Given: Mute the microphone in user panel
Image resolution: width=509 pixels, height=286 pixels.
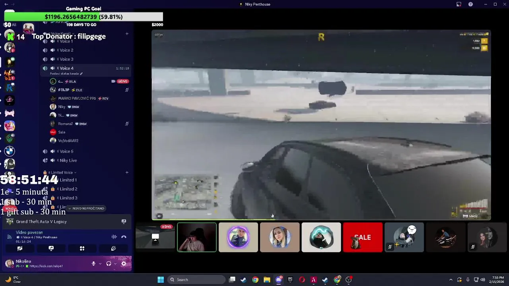Looking at the screenshot, I should pos(93,263).
